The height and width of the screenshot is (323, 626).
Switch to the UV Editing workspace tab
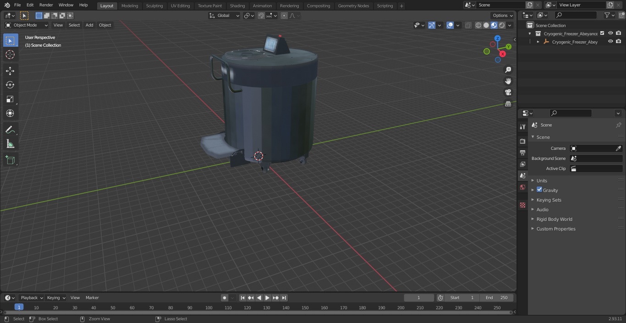coord(180,5)
